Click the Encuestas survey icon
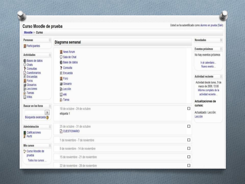This screenshot has height=184, width=245. click(x=25, y=77)
